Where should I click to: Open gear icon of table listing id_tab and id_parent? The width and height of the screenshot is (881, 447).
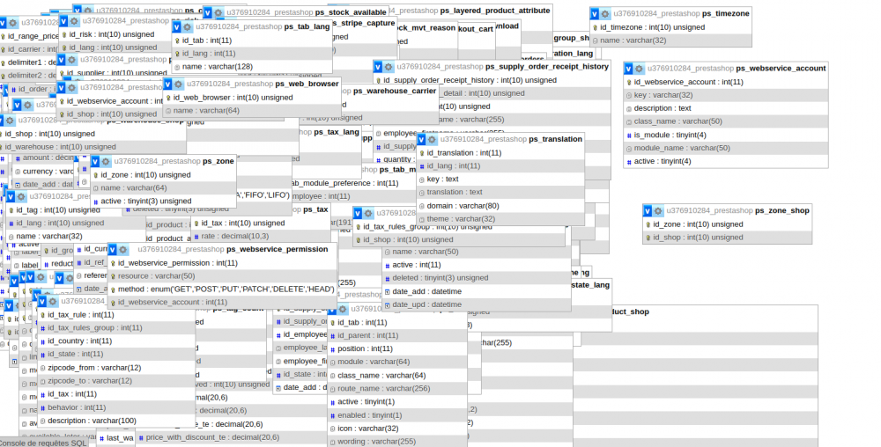tap(342, 309)
